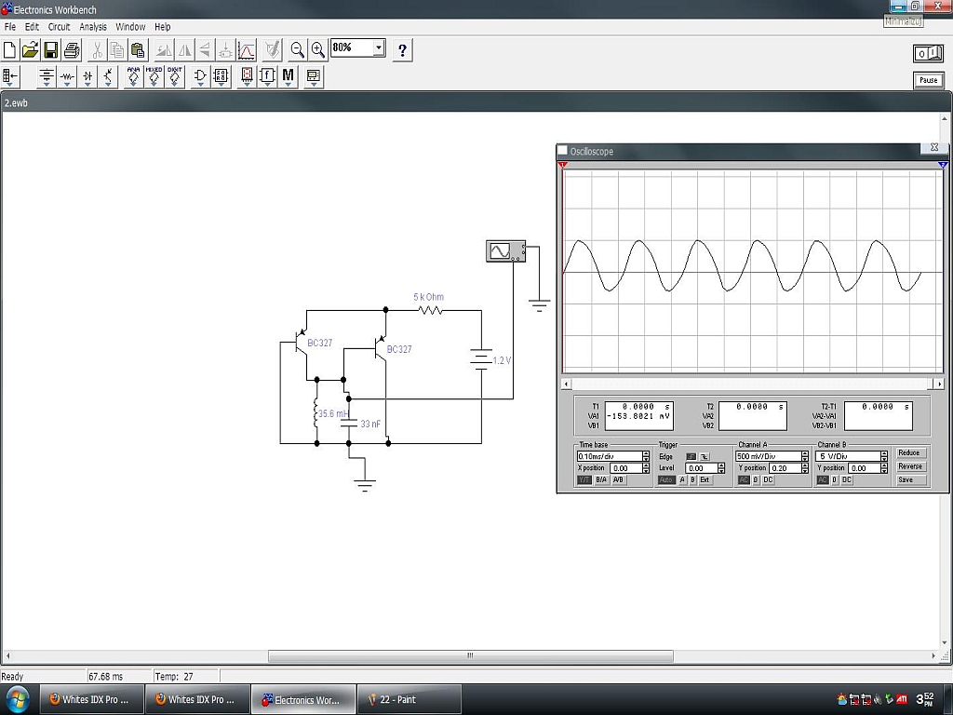This screenshot has width=953, height=715.
Task: Set Channel B coupling to DC
Action: click(x=847, y=480)
